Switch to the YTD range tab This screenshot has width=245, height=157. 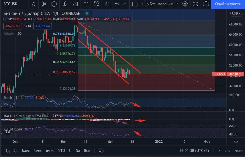(61, 150)
